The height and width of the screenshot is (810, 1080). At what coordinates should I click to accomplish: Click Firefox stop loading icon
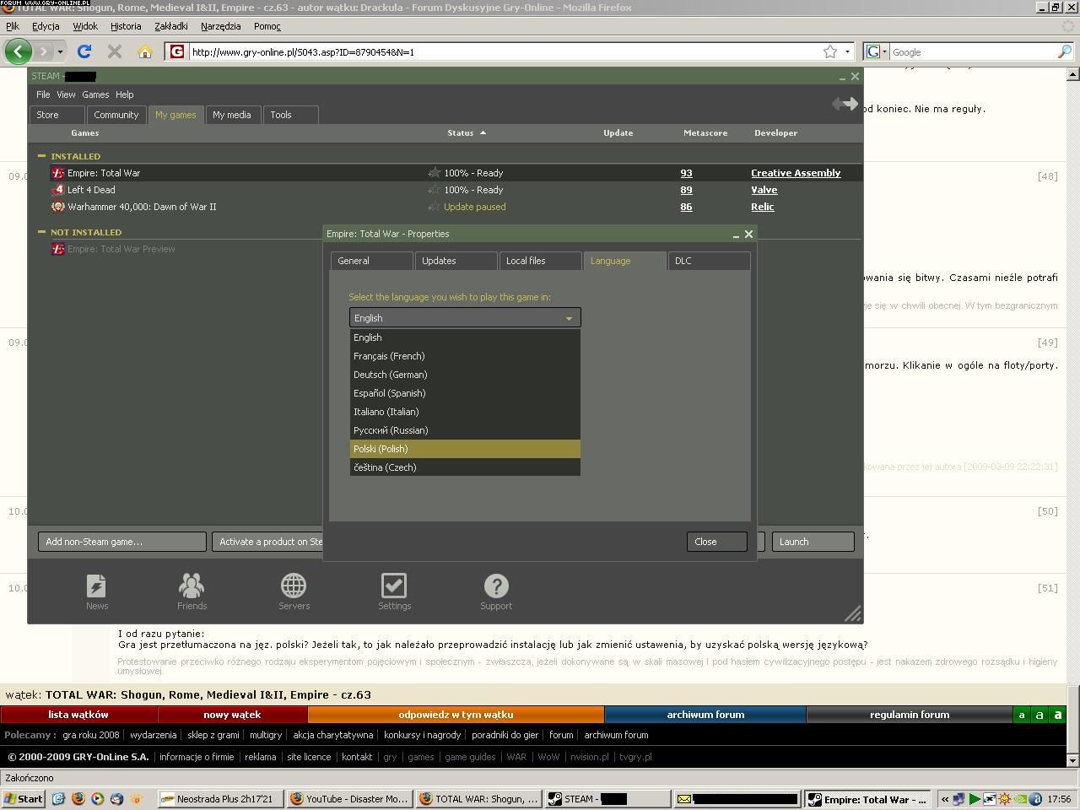pyautogui.click(x=115, y=51)
